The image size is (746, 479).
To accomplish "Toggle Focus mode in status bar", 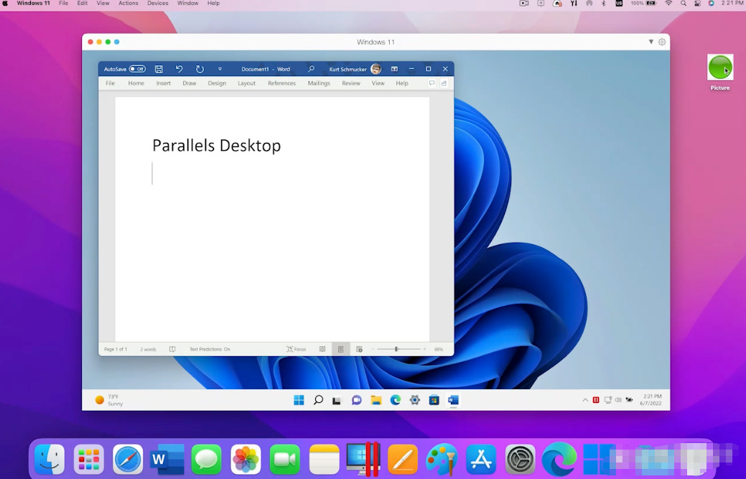I will pyautogui.click(x=296, y=349).
